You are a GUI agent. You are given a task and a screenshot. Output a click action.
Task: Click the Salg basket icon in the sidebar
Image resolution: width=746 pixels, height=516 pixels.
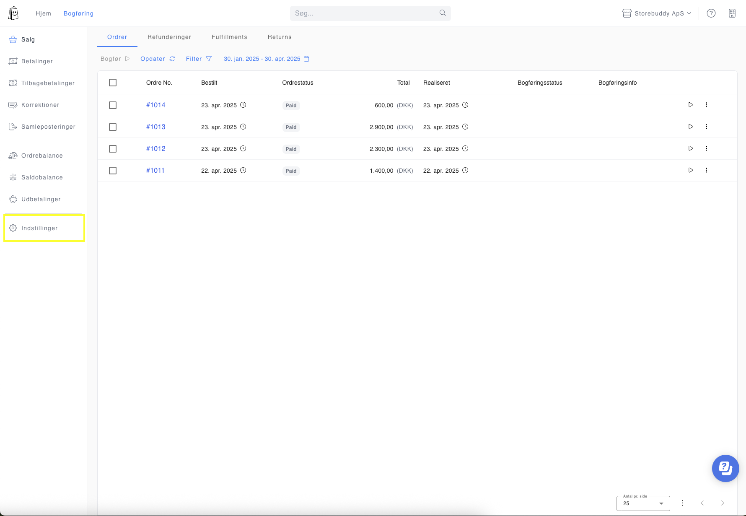[13, 39]
